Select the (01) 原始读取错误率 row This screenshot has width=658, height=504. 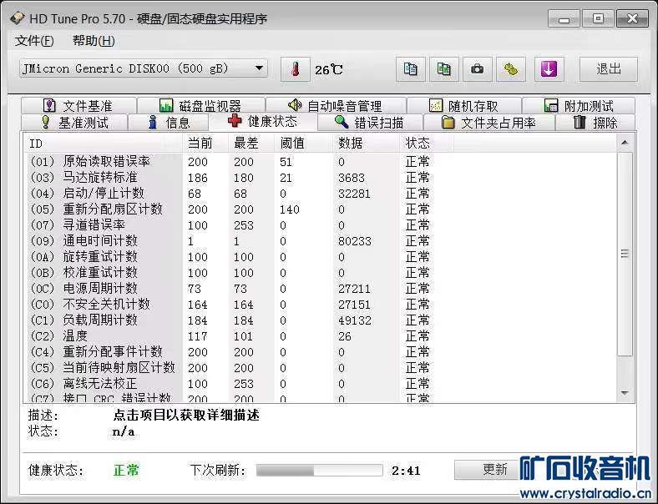click(321, 161)
